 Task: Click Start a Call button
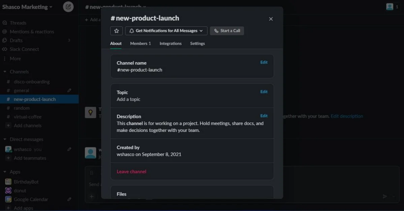pyautogui.click(x=227, y=31)
